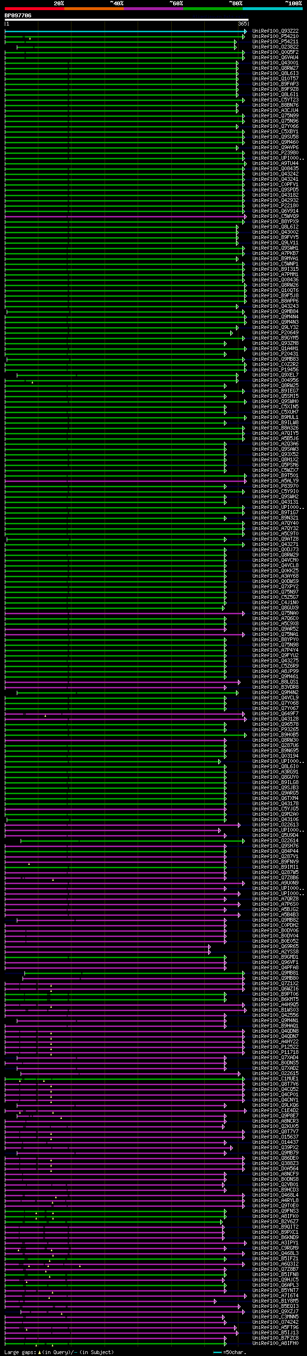Image resolution: width=307 pixels, height=1356 pixels.
Task: Select hit label UniRef100_Q5U9D4
Action: (x=275, y=835)
